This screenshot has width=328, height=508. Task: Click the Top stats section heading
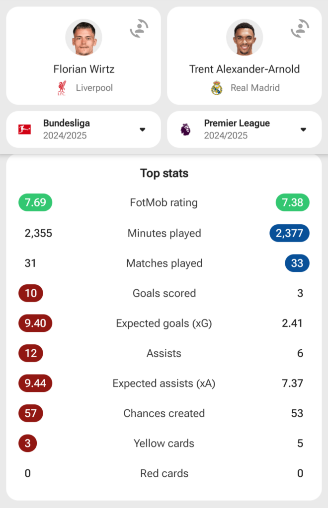tap(164, 173)
